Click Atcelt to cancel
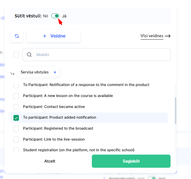The width and height of the screenshot is (191, 179). (x=50, y=161)
